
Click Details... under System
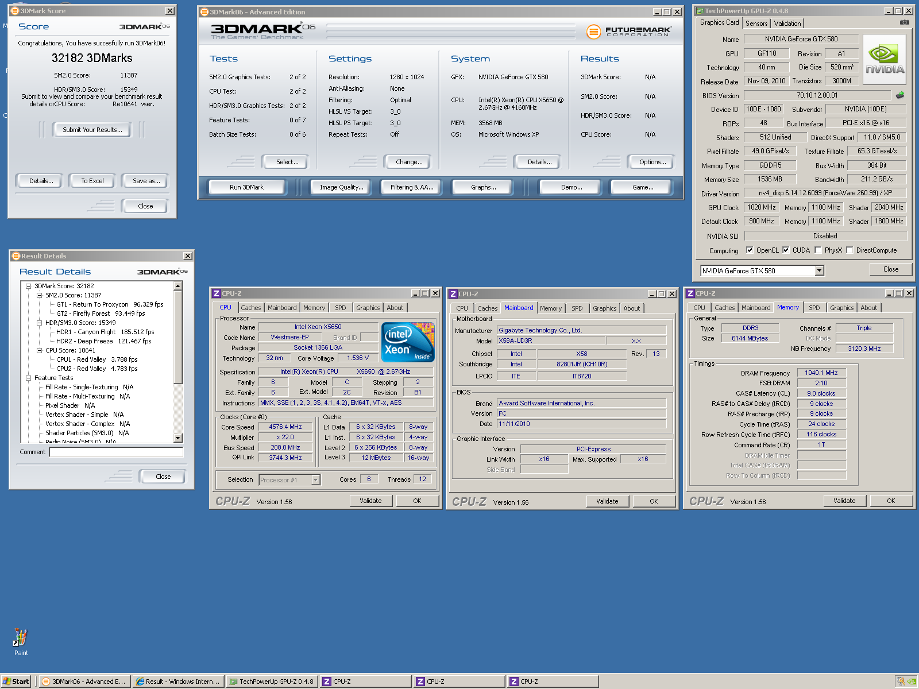[x=539, y=162]
